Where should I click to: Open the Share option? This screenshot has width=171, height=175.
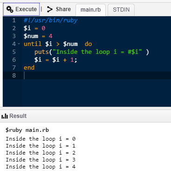click(x=59, y=9)
